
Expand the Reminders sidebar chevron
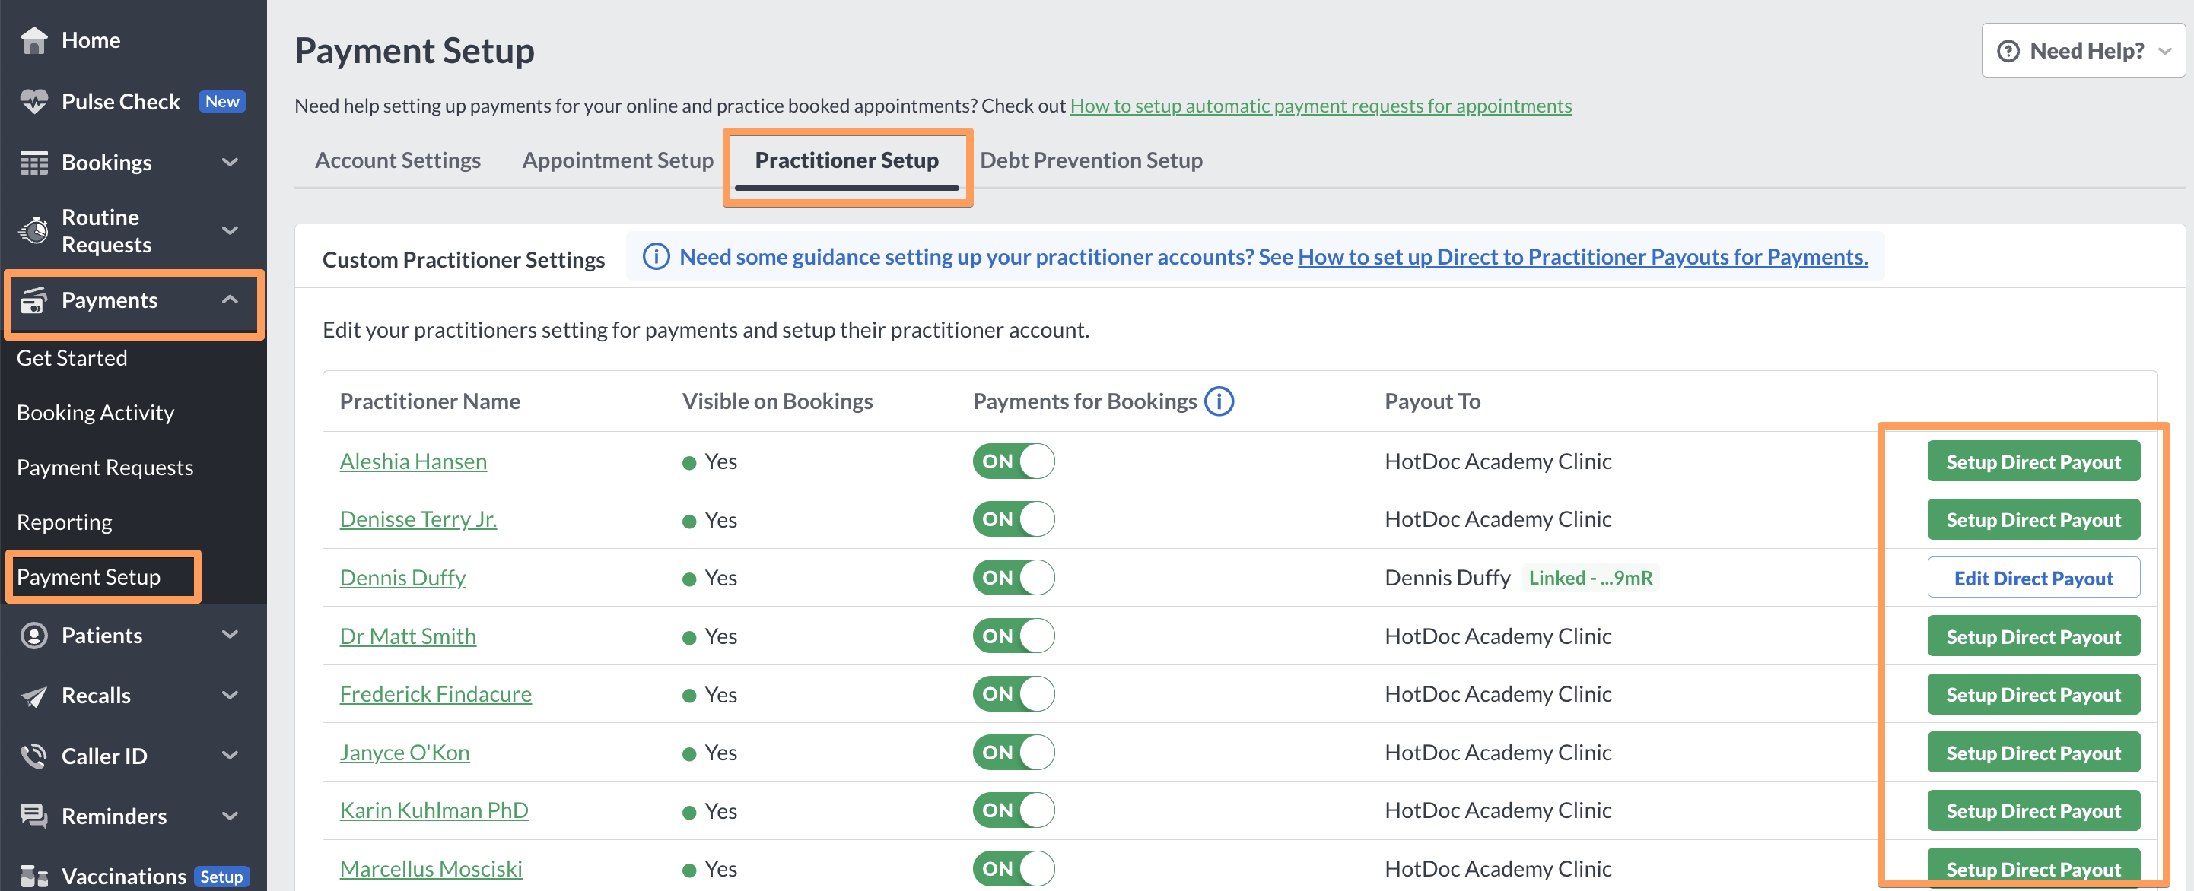click(x=230, y=815)
